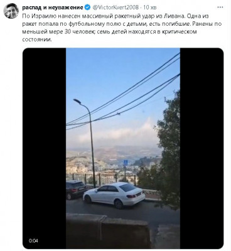Image resolution: width=231 pixels, height=251 pixels.
Task: Click the dark SUV in the video
Action: pyautogui.click(x=75, y=190)
